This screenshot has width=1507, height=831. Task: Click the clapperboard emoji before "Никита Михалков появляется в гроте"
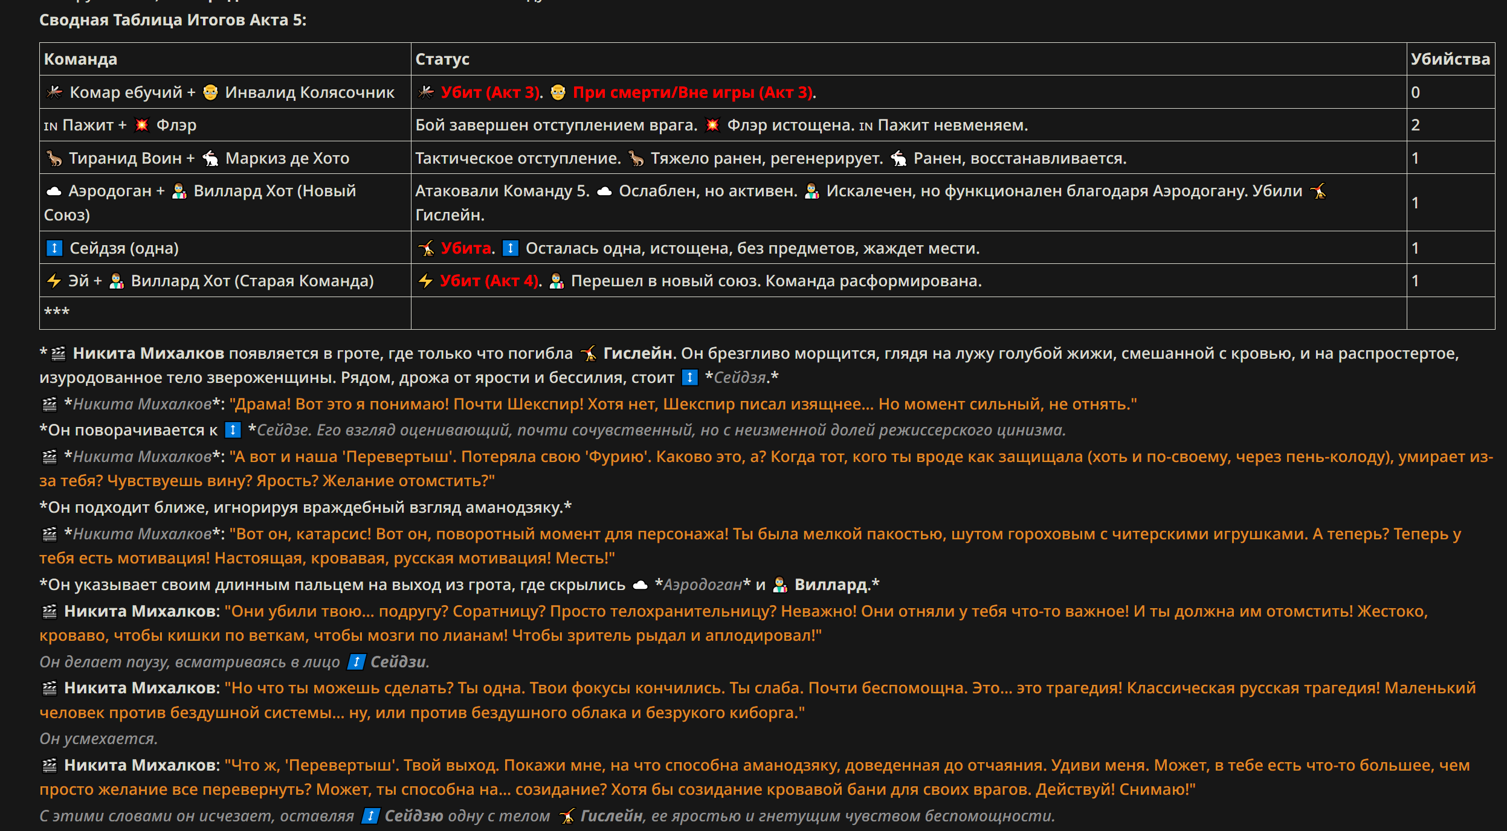(58, 353)
